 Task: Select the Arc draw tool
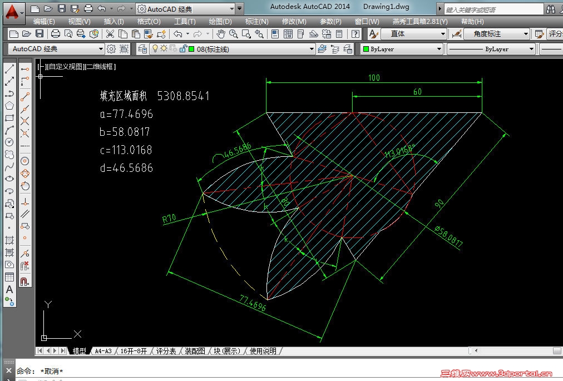click(x=9, y=130)
